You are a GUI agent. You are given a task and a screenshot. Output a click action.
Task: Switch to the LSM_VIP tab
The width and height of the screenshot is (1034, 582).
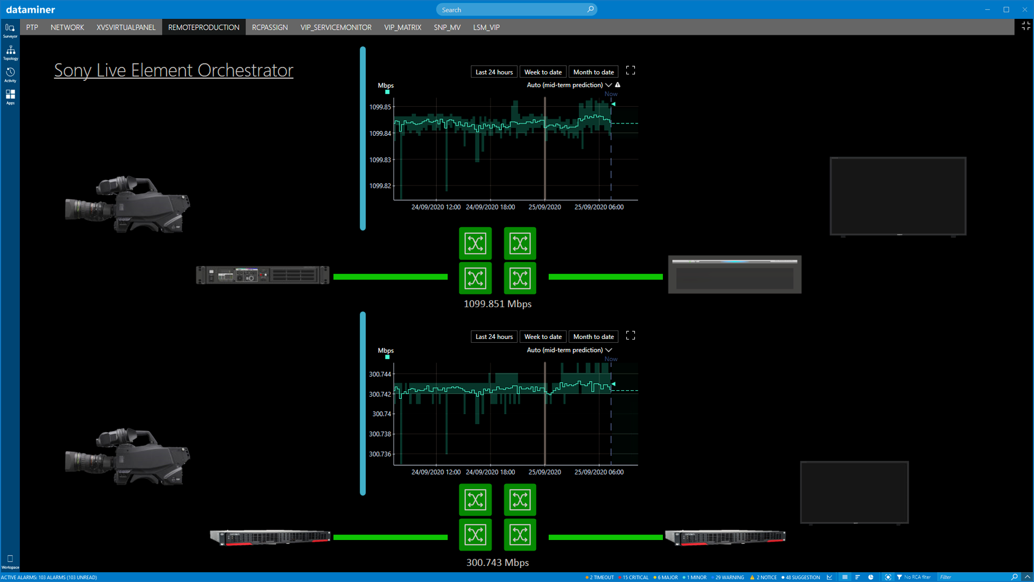point(486,27)
